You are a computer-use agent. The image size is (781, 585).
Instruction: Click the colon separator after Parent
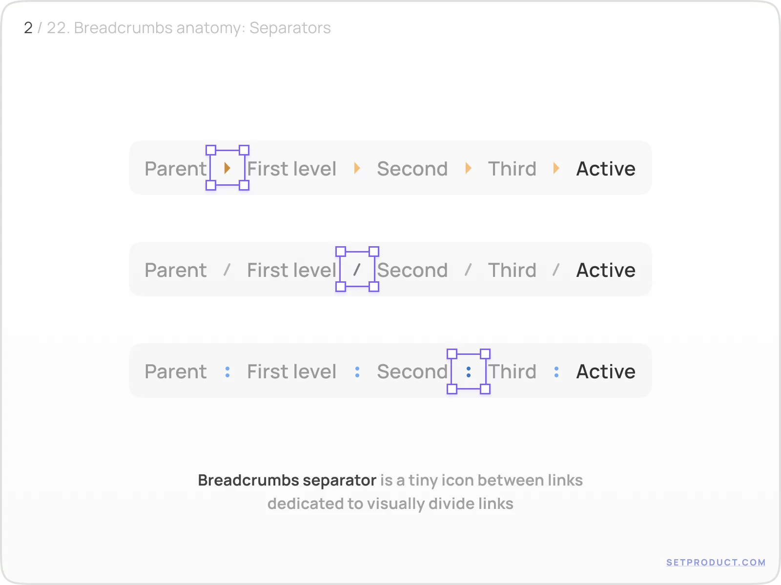(x=228, y=371)
